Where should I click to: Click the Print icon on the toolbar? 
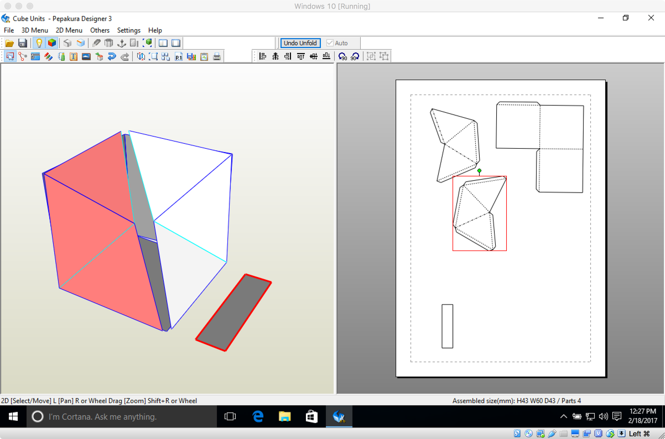pyautogui.click(x=216, y=56)
